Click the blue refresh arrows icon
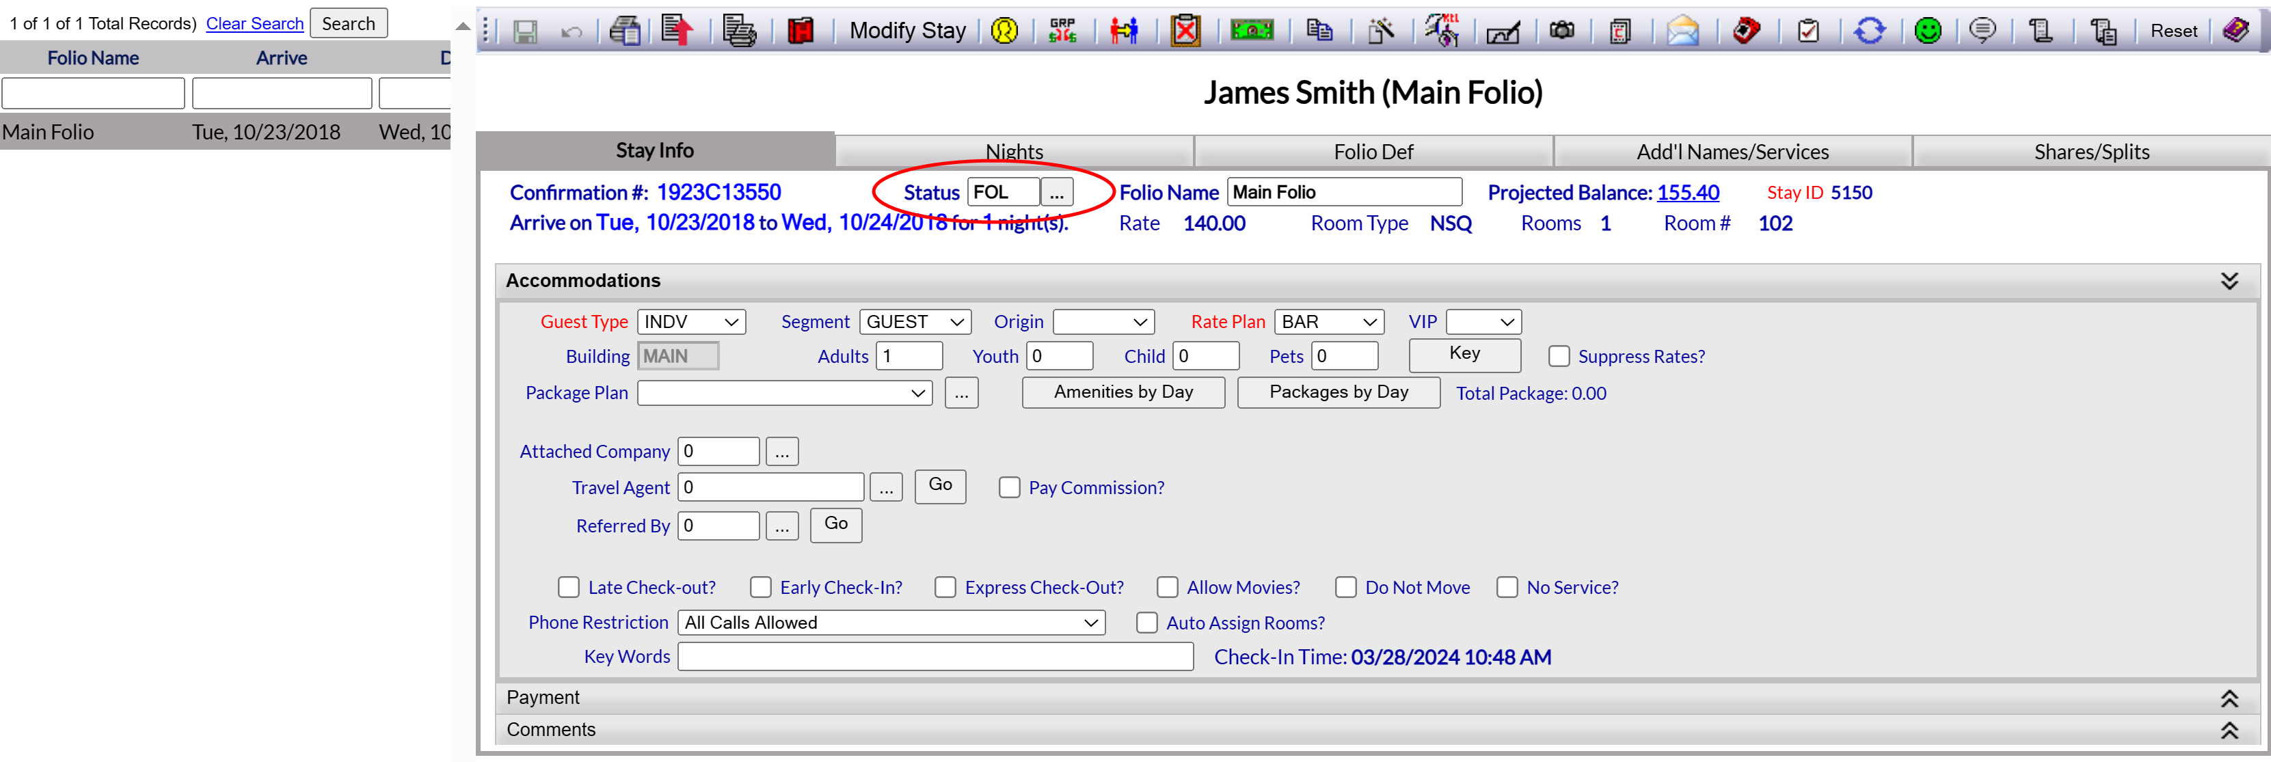The image size is (2271, 762). pos(1869,31)
